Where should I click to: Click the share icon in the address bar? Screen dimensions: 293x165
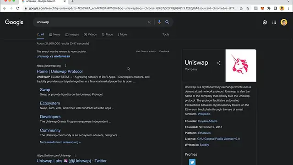pyautogui.click(x=241, y=8)
